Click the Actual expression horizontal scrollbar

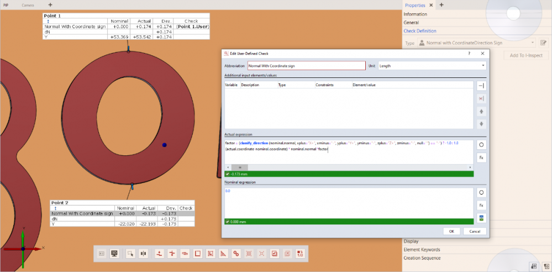coord(240,167)
